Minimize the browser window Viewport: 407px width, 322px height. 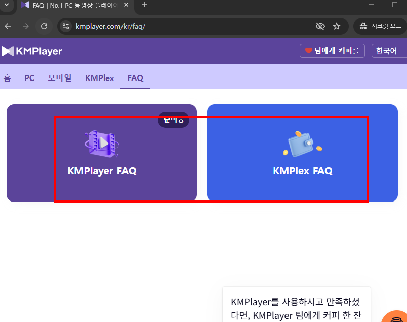coord(372,5)
